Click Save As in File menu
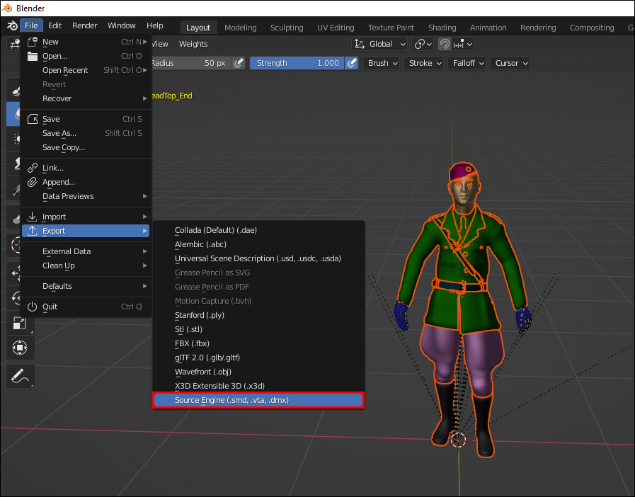Image resolution: width=635 pixels, height=497 pixels. [59, 133]
